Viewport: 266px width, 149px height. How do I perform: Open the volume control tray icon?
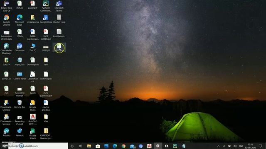click(x=235, y=146)
